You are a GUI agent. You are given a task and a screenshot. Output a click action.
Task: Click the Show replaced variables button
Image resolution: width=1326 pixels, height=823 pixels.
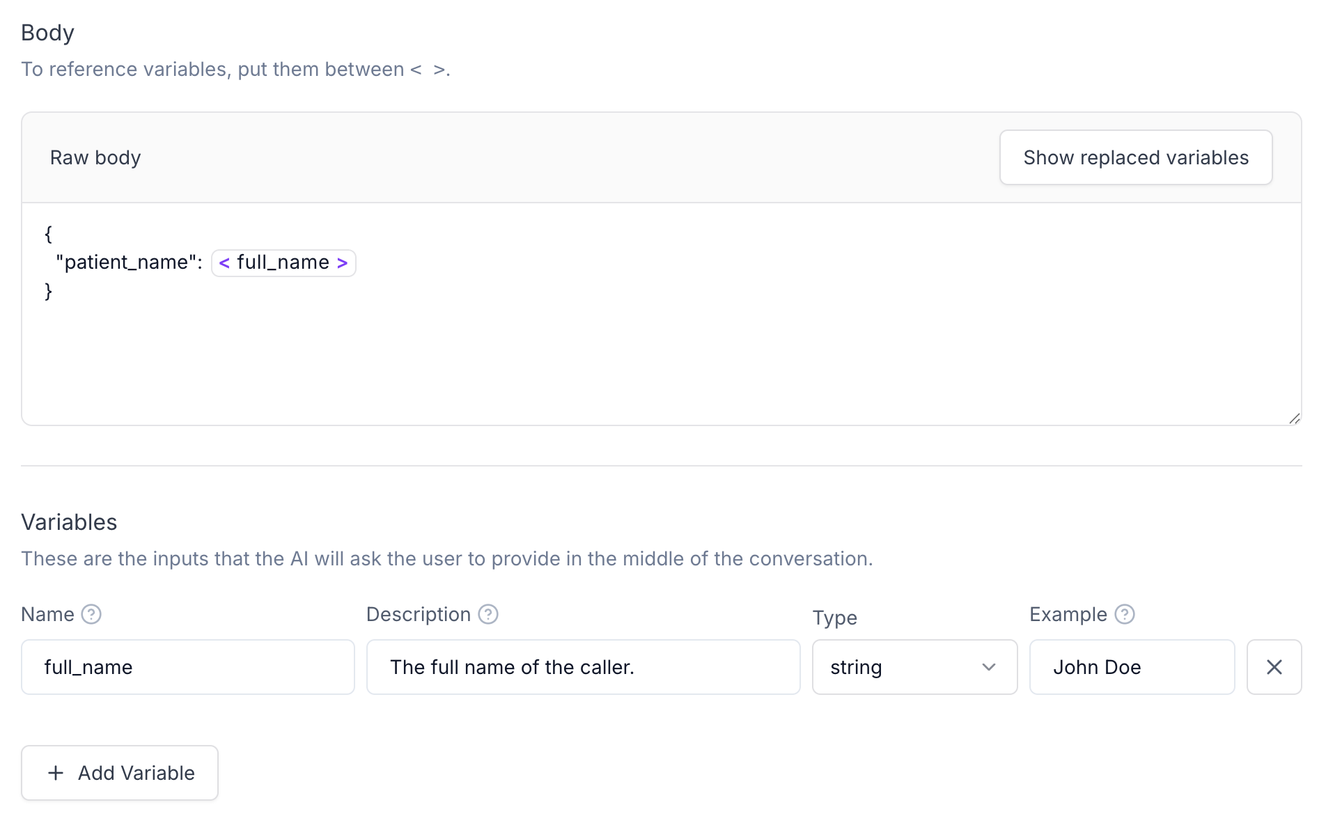tap(1135, 157)
